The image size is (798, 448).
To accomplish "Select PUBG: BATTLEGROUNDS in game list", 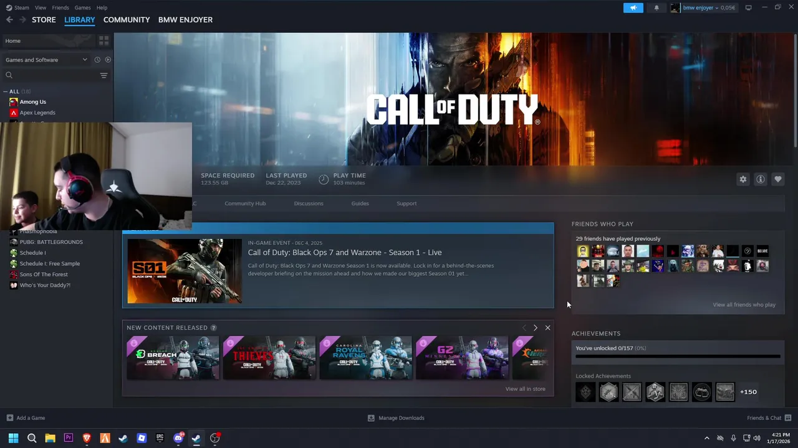I will [51, 242].
